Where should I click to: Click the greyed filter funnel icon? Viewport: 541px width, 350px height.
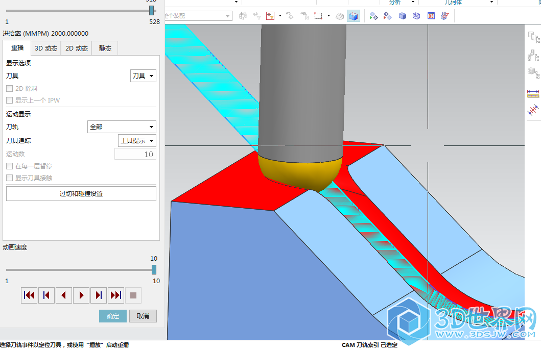257,16
